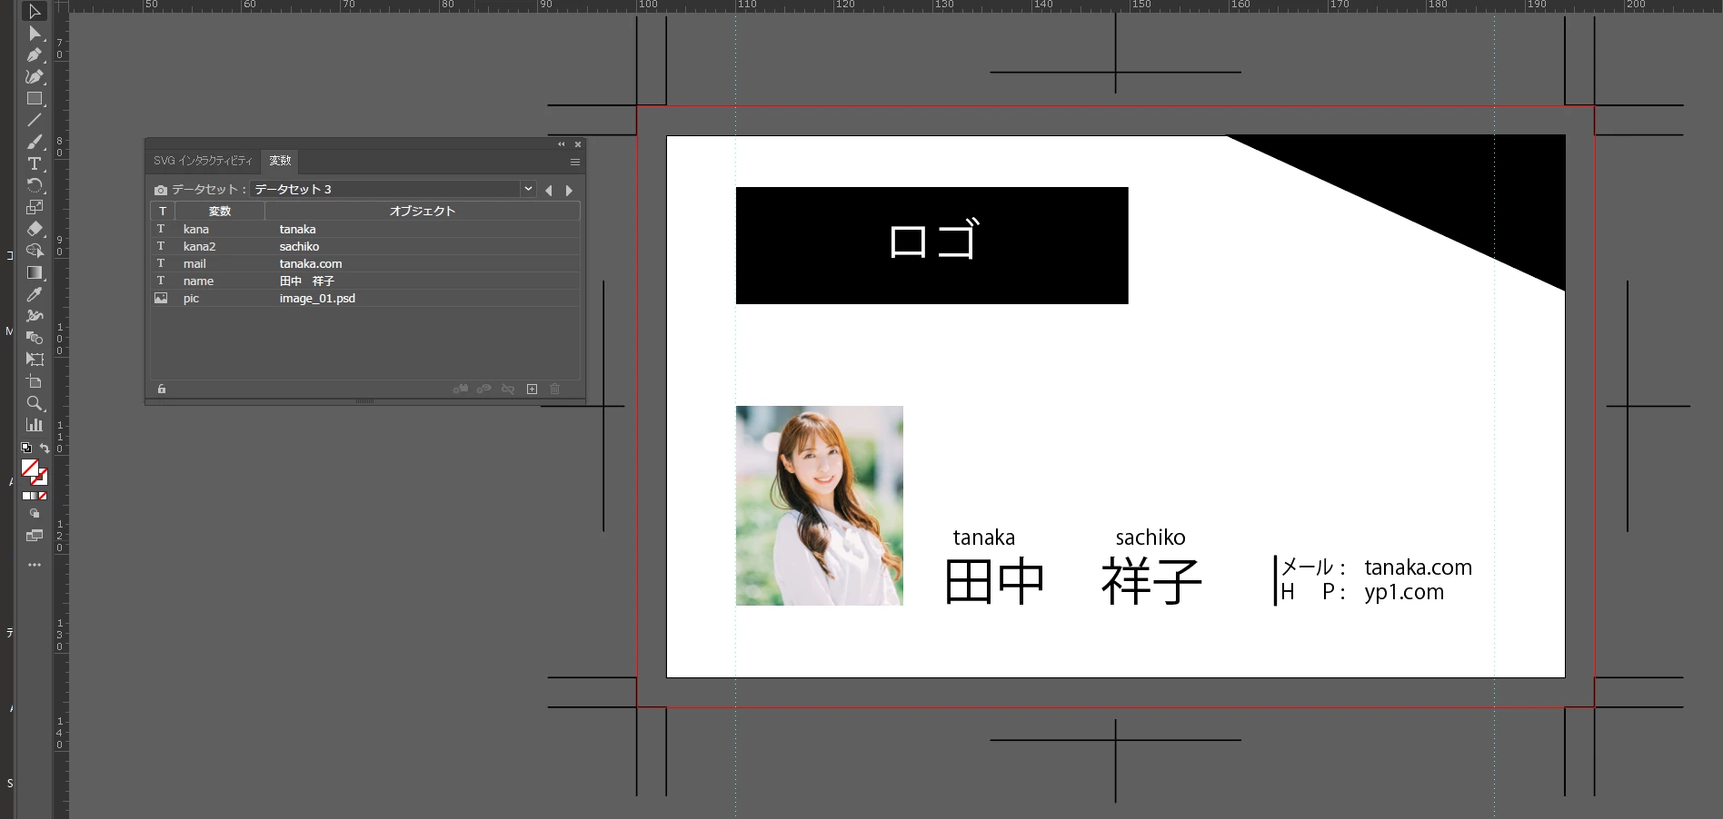Collapse the Variables panel with double arrows
Image resolution: width=1723 pixels, height=819 pixels.
pyautogui.click(x=562, y=144)
